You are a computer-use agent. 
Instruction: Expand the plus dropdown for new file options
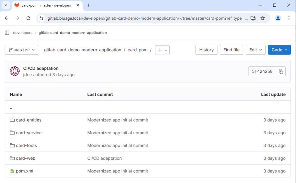click(x=162, y=50)
